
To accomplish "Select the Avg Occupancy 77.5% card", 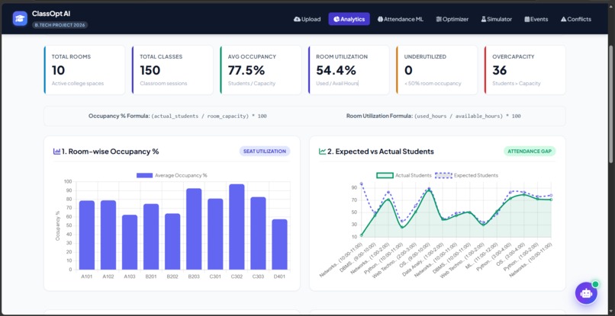I will click(x=260, y=70).
